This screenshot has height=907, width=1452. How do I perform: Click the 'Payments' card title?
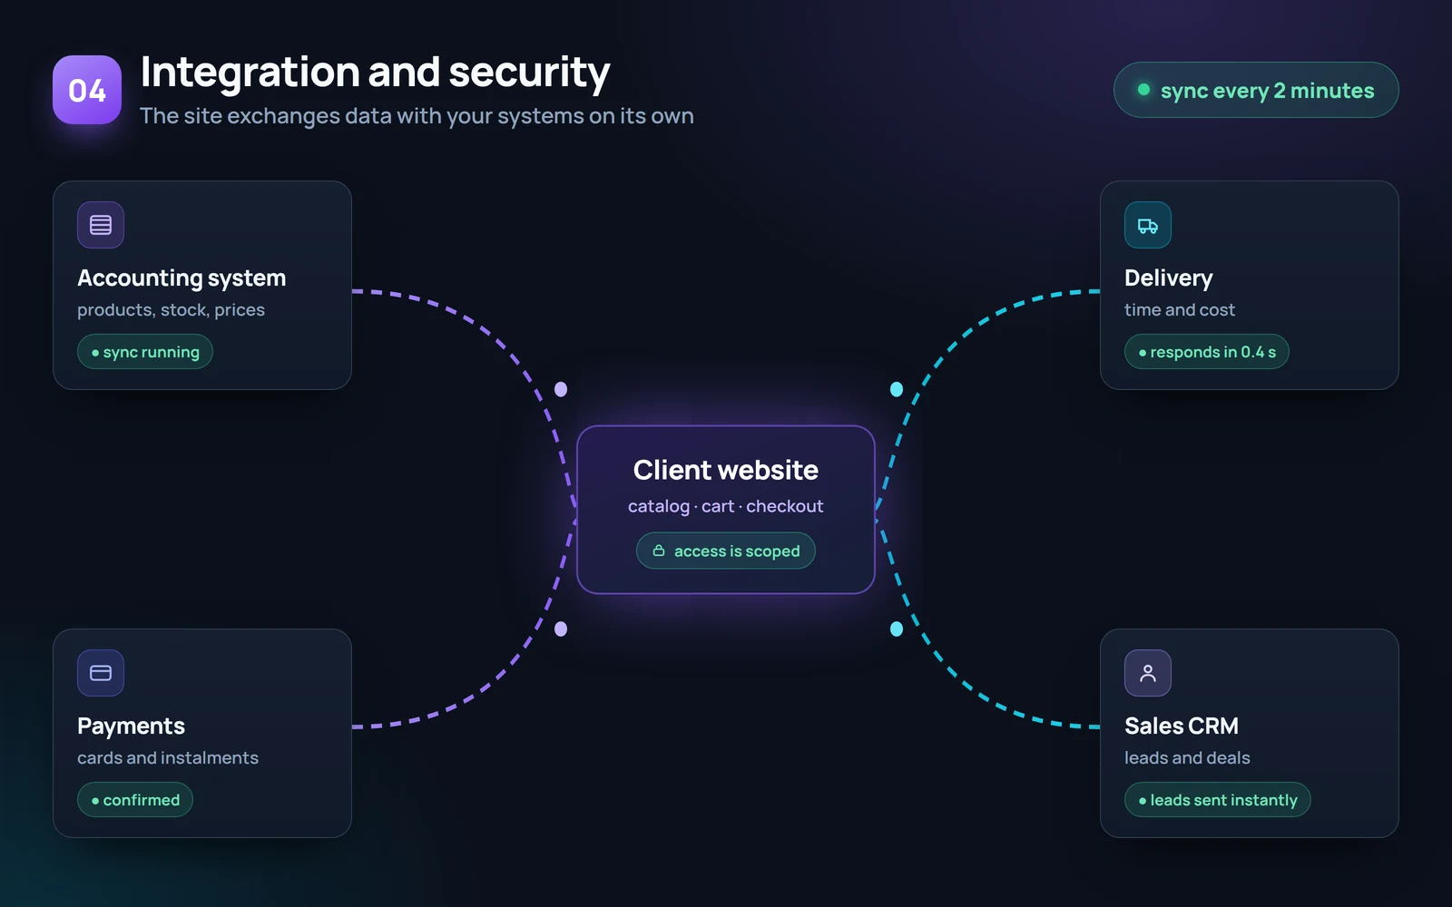pyautogui.click(x=131, y=726)
